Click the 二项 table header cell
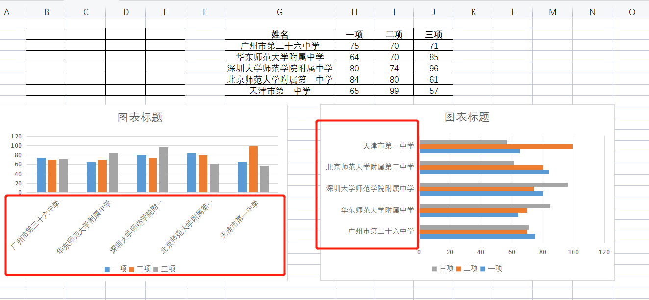Screen dimensions: 649x300 394,34
